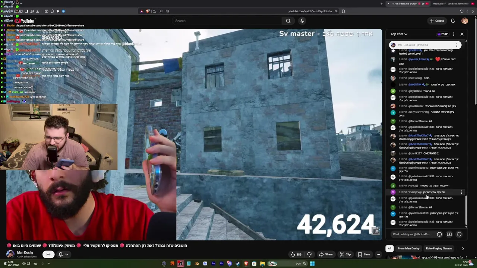477x268 pixels.
Task: Send a heart reaction in chat
Action: [459, 234]
